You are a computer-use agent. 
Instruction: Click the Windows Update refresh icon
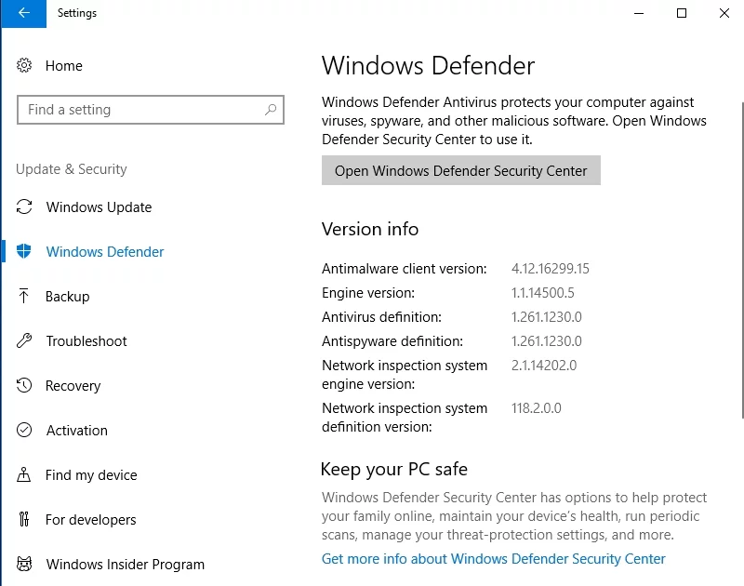25,207
